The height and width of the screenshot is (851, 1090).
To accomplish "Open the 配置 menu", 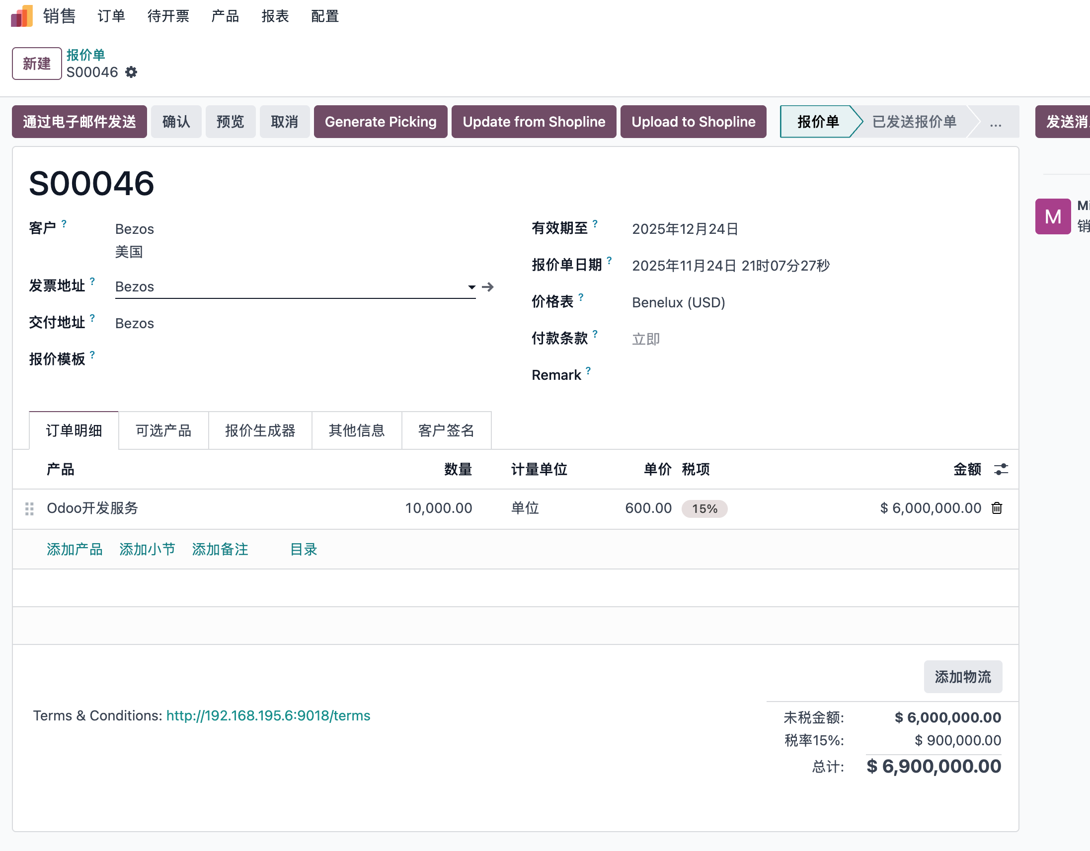I will pos(325,16).
